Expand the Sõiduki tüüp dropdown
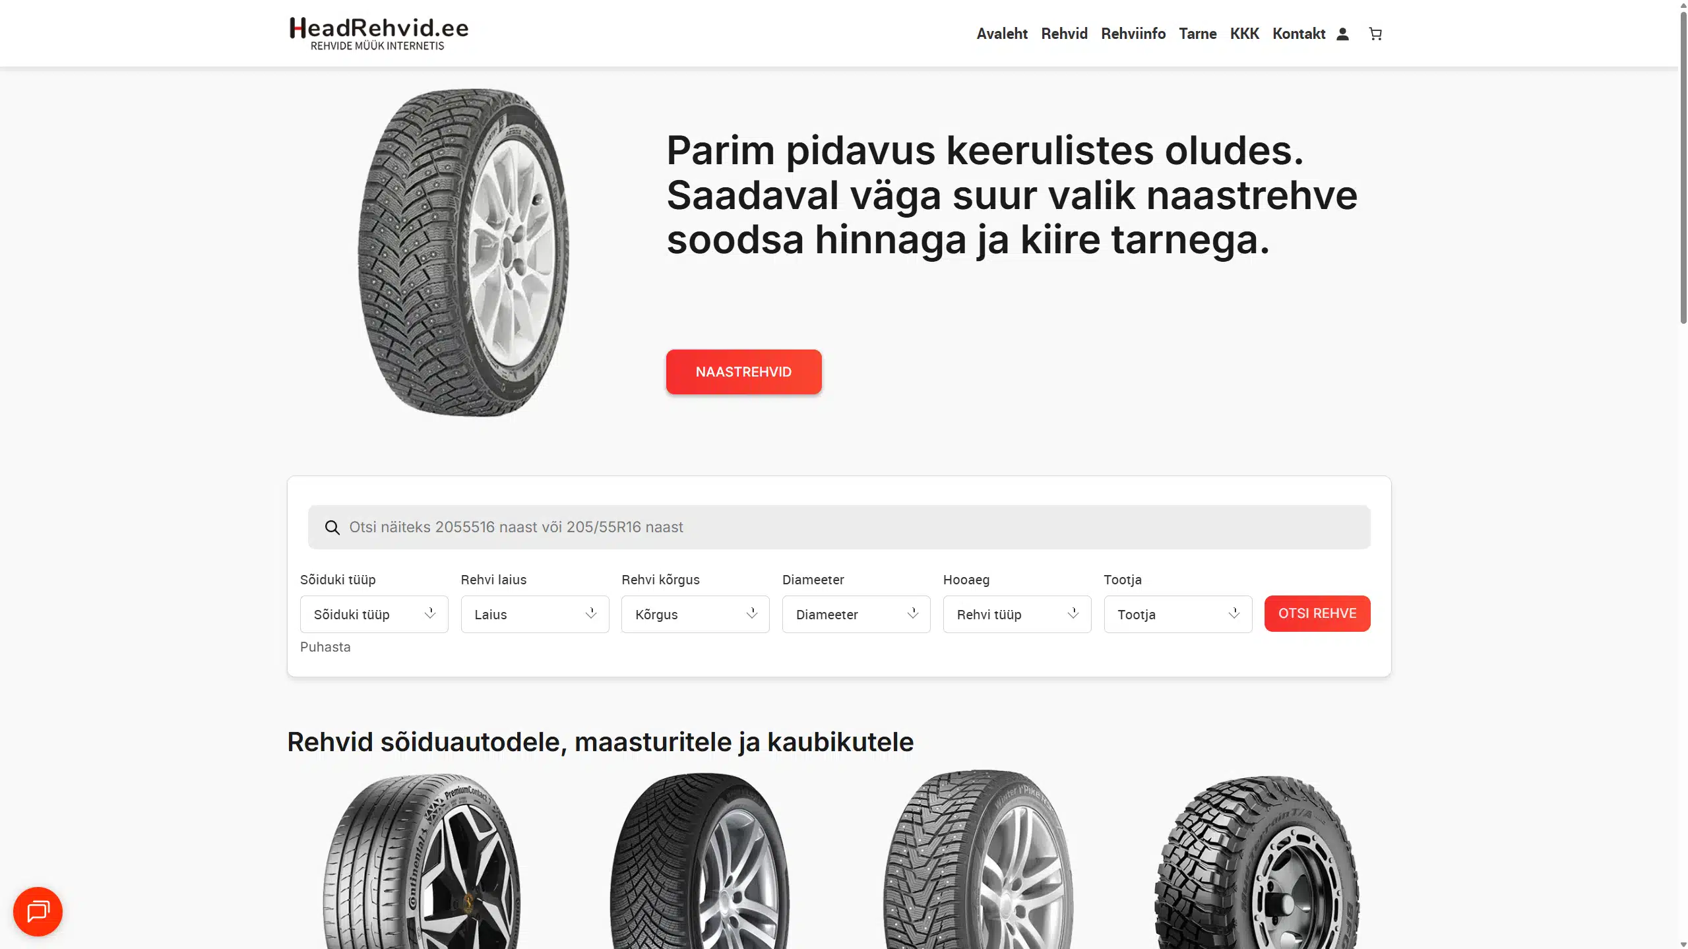 374,615
